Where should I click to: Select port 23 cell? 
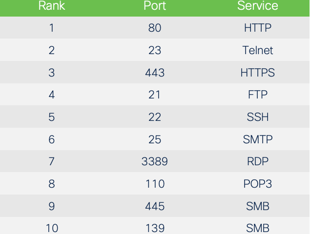point(155,50)
